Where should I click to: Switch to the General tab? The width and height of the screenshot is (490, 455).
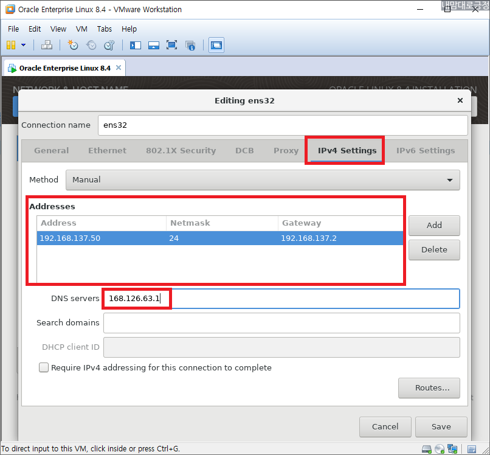(x=51, y=150)
